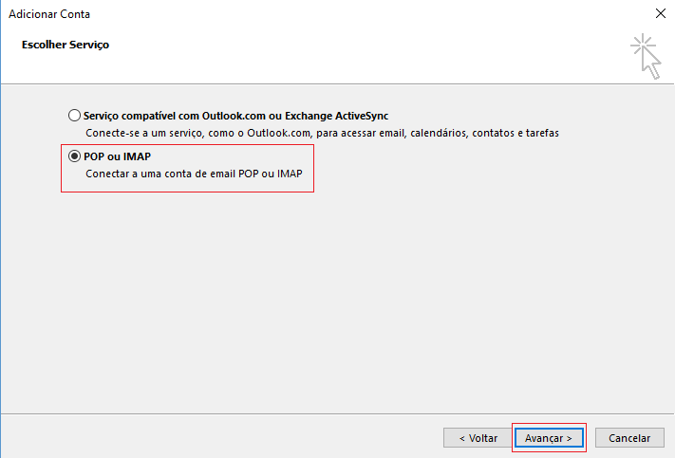Click the 'Conecte-se a um serviço' description text
The width and height of the screenshot is (675, 458).
coord(142,134)
